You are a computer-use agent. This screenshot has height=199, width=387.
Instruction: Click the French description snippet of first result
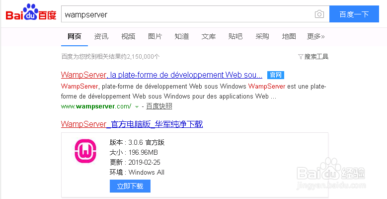tap(194, 91)
